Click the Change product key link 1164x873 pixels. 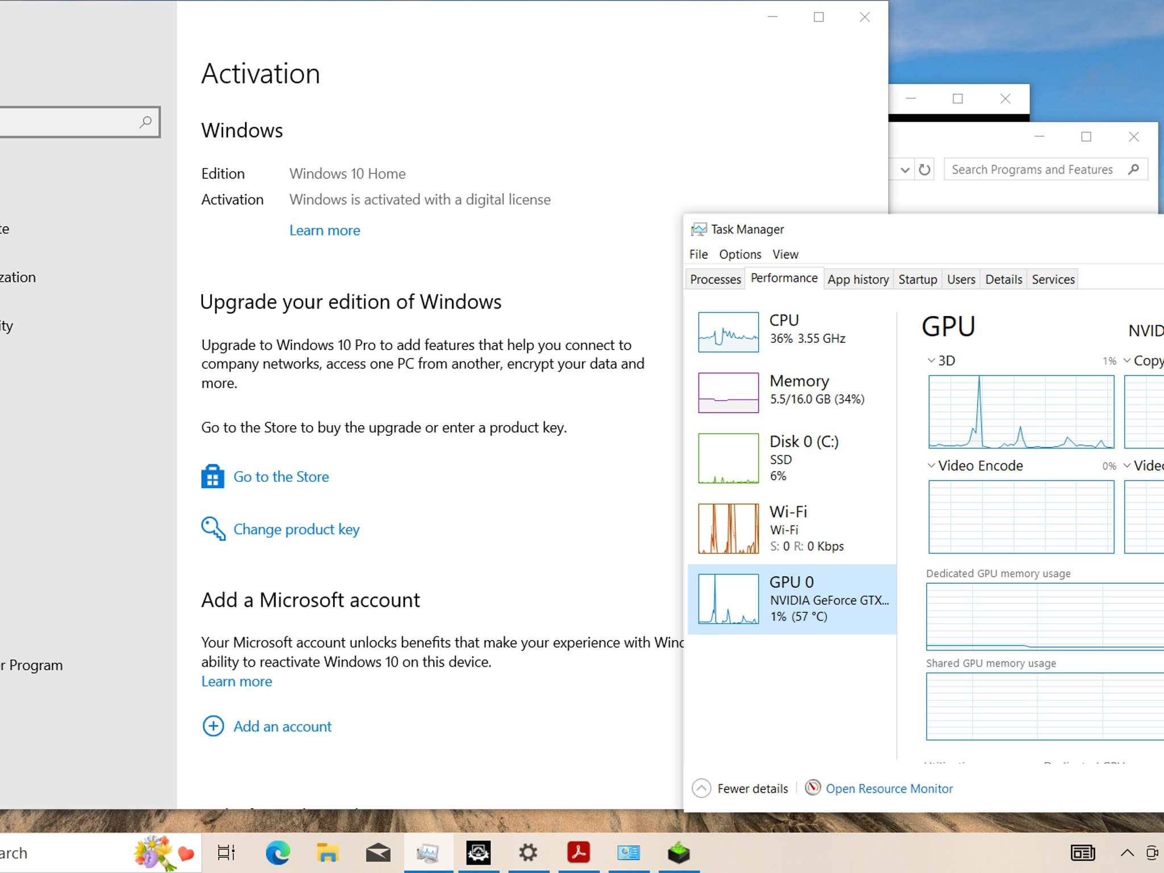[297, 529]
